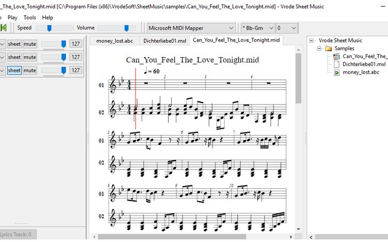Click the score's scroll right arrow

point(291,237)
